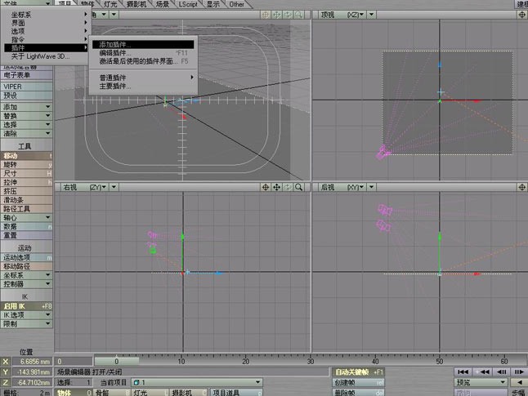
Task: Click the step back one frame button
Action: 501,372
